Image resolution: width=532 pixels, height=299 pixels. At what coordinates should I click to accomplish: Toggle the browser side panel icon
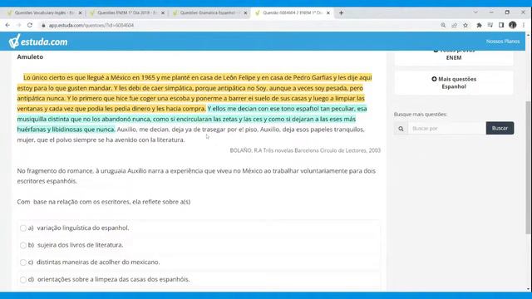point(501,25)
